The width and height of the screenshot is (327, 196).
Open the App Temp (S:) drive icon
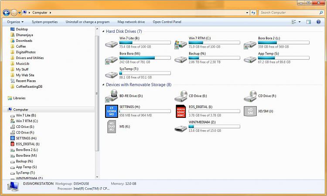click(x=250, y=59)
